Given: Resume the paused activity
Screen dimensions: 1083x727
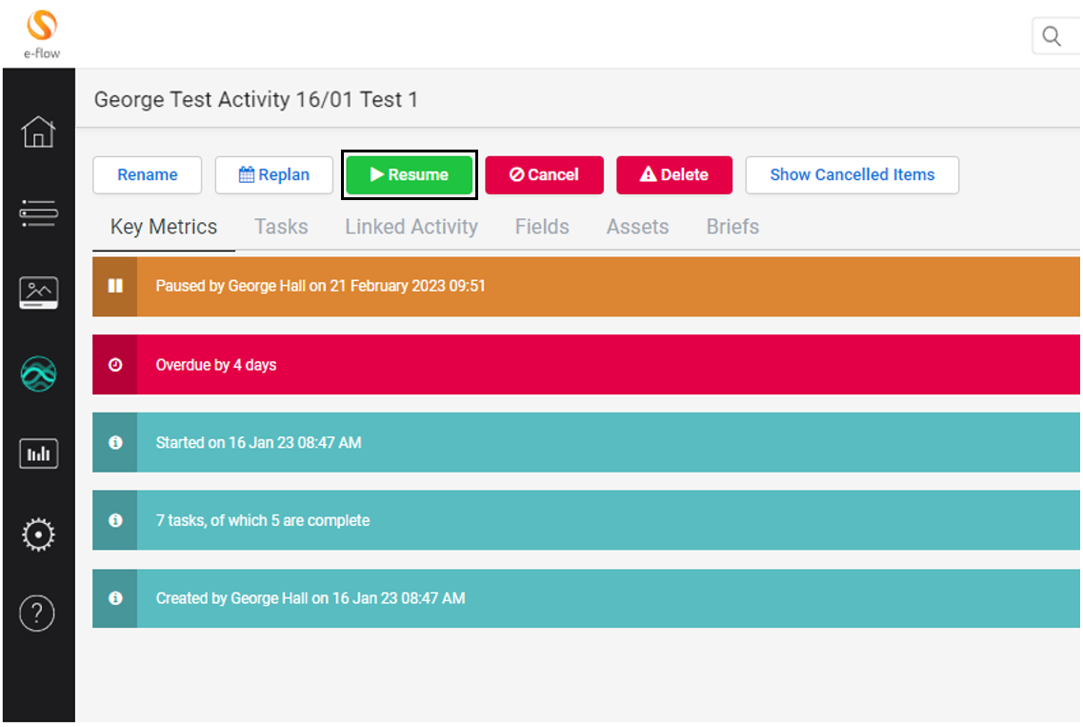Looking at the screenshot, I should (410, 175).
